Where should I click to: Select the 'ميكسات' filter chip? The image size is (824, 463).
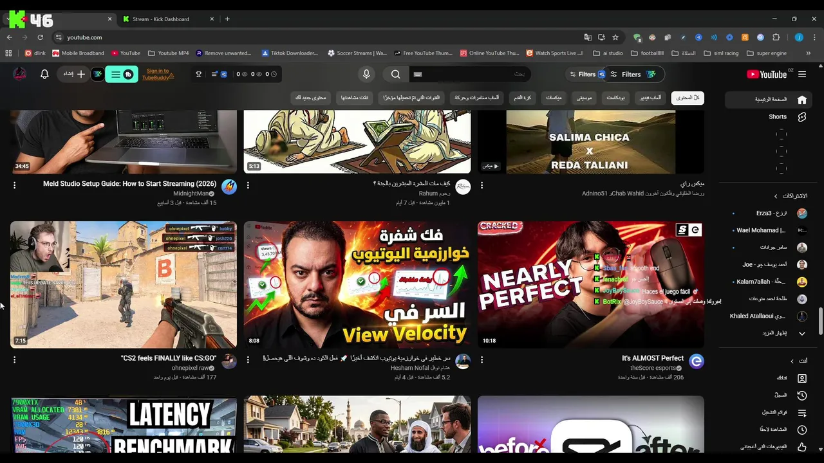554,98
